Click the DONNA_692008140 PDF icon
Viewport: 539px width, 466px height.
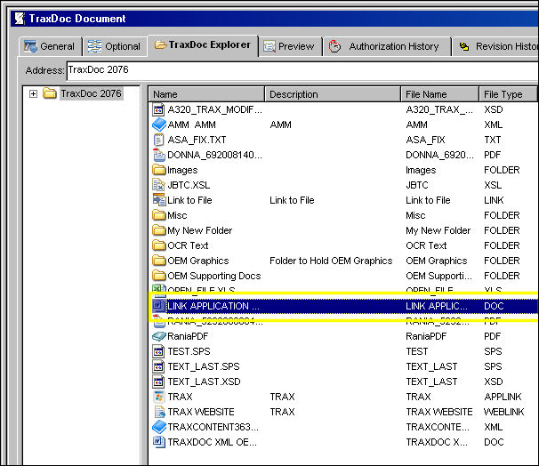(x=159, y=155)
